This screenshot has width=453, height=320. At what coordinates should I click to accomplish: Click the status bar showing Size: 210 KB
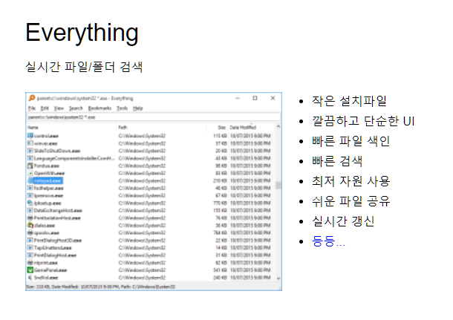pos(154,287)
